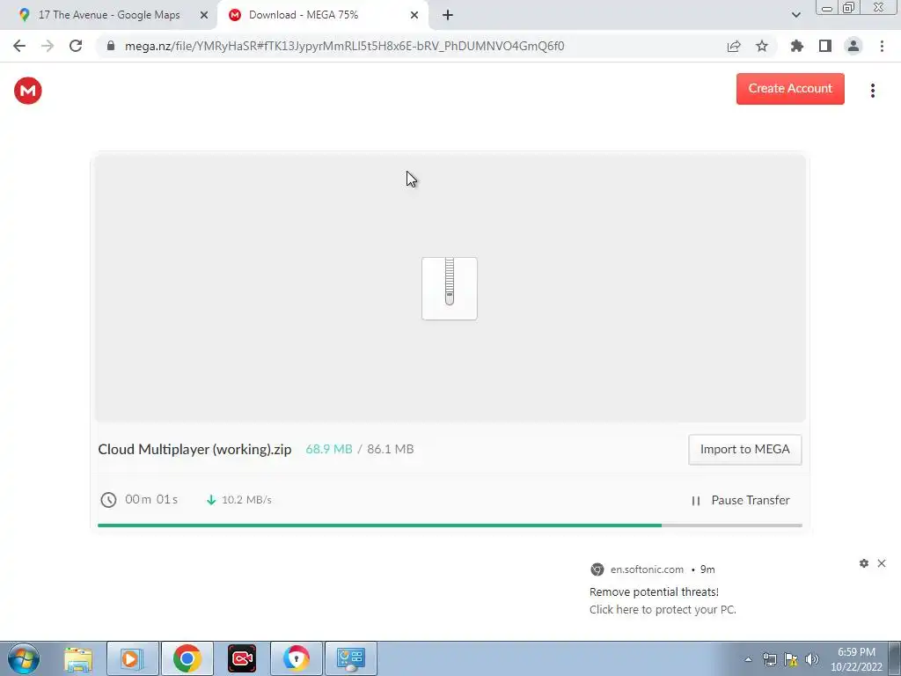The width and height of the screenshot is (901, 676).
Task: Click the Create Account button
Action: [790, 89]
